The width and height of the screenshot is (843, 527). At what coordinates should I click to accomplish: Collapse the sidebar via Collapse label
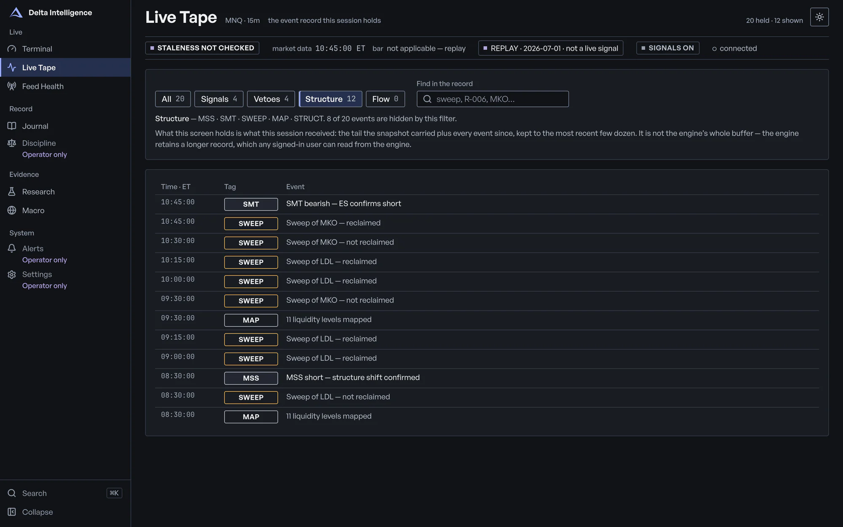coord(38,512)
